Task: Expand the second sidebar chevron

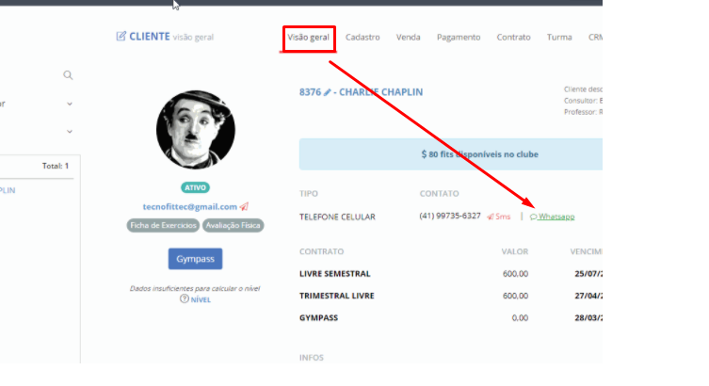Action: pos(70,132)
